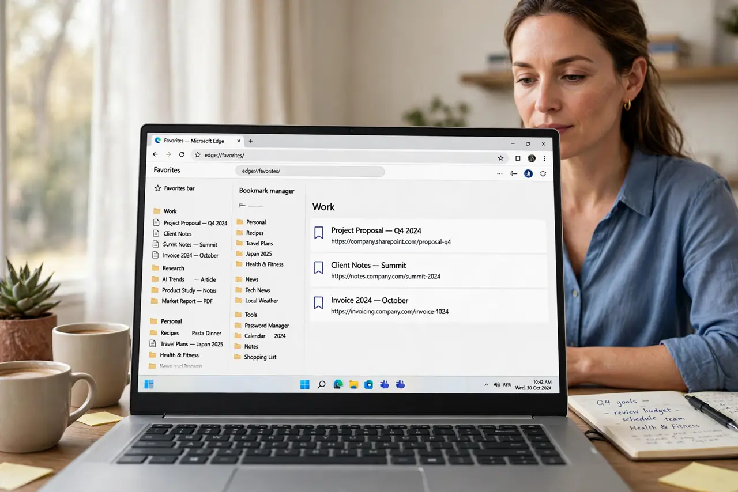Viewport: 738px width, 492px height.
Task: Open File Explorer from the taskbar
Action: pos(353,384)
